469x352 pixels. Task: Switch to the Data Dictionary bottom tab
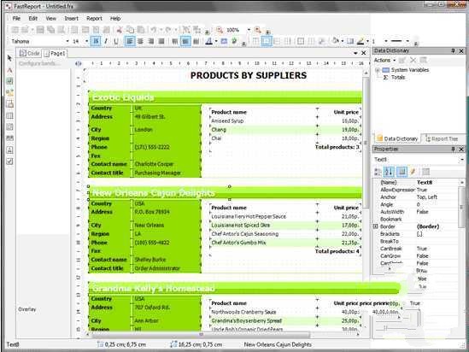397,138
